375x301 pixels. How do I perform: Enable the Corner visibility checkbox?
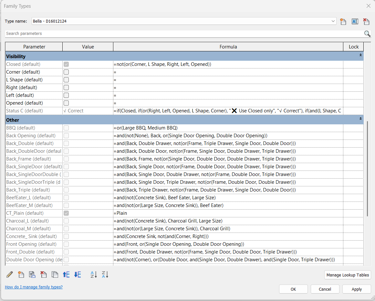click(x=66, y=72)
